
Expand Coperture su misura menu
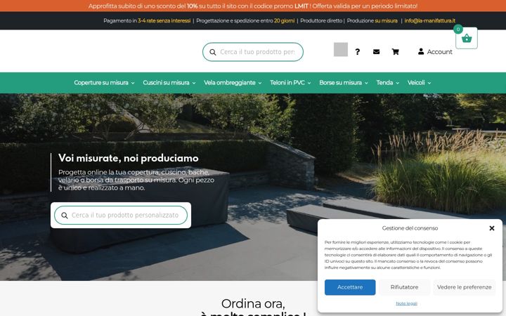coord(104,83)
